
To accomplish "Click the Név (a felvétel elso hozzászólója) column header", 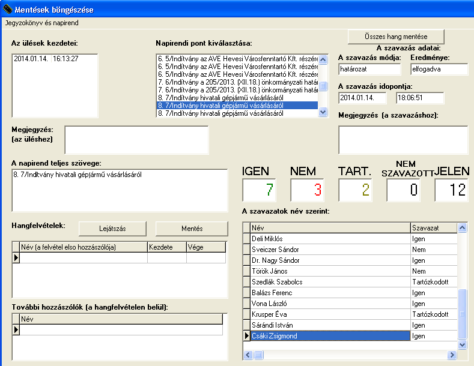I will tap(84, 247).
